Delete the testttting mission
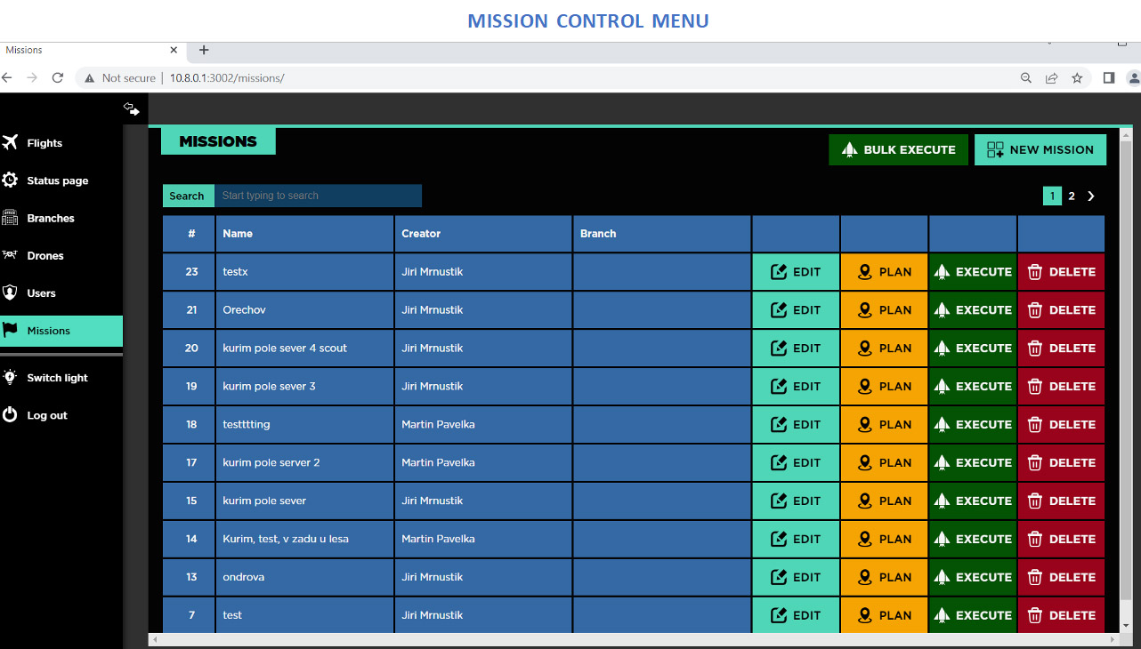 (x=1061, y=425)
